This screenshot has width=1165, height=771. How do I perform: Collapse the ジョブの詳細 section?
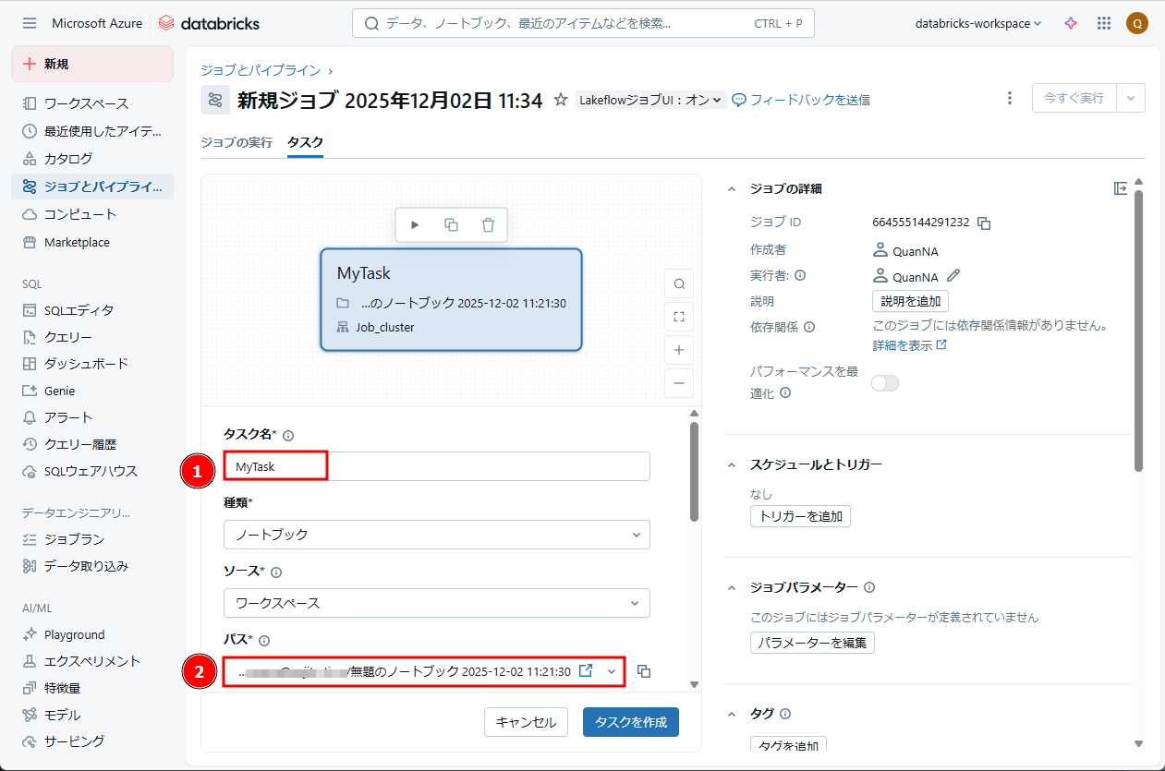(x=732, y=189)
